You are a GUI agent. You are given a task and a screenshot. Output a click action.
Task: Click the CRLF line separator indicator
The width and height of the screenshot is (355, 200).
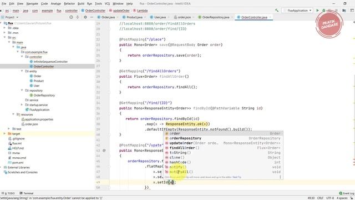[320, 198]
